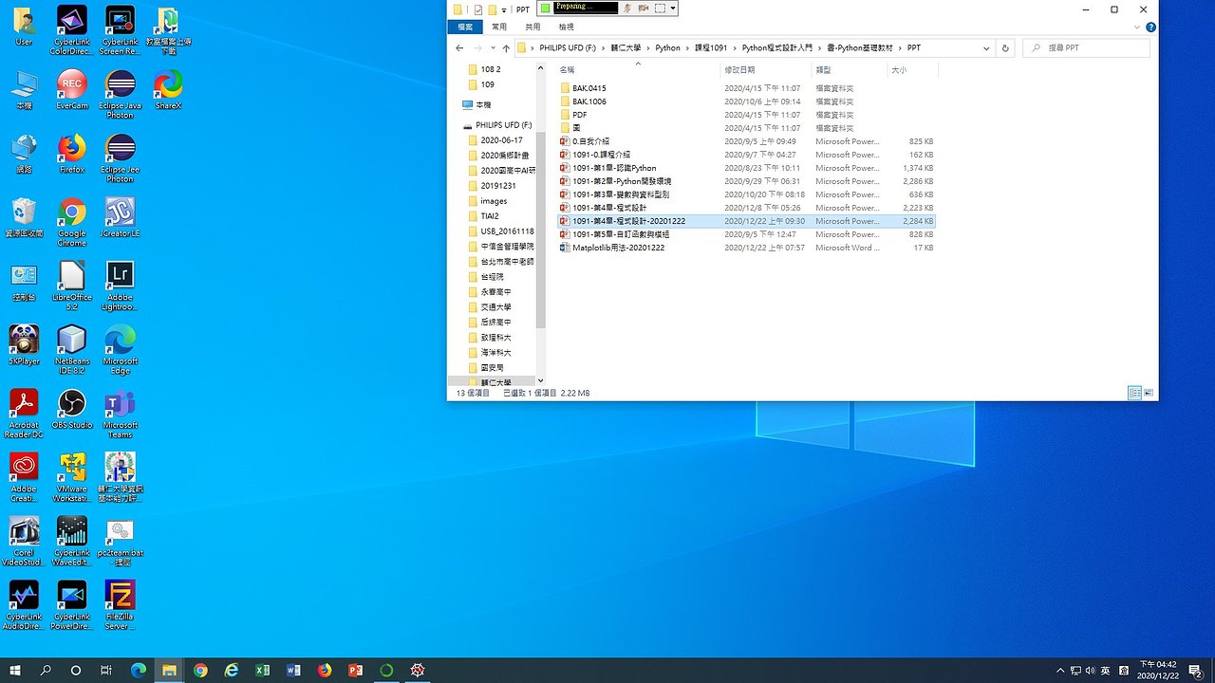This screenshot has height=683, width=1215.
Task: Open the CyberLink PowerDirector desktop icon
Action: (x=72, y=604)
